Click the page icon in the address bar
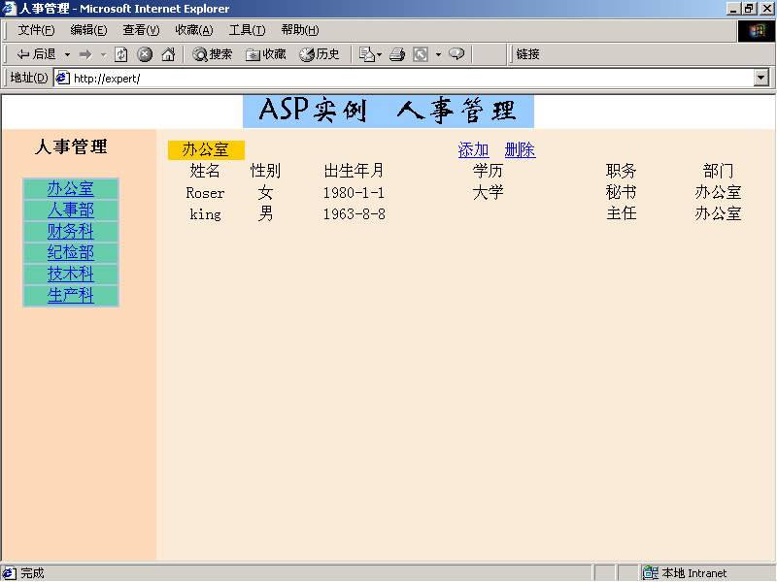The width and height of the screenshot is (777, 582). pyautogui.click(x=63, y=78)
